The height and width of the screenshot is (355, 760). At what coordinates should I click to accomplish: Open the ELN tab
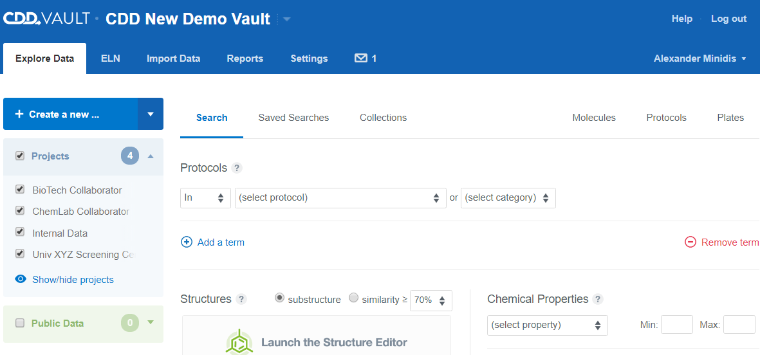pos(111,59)
